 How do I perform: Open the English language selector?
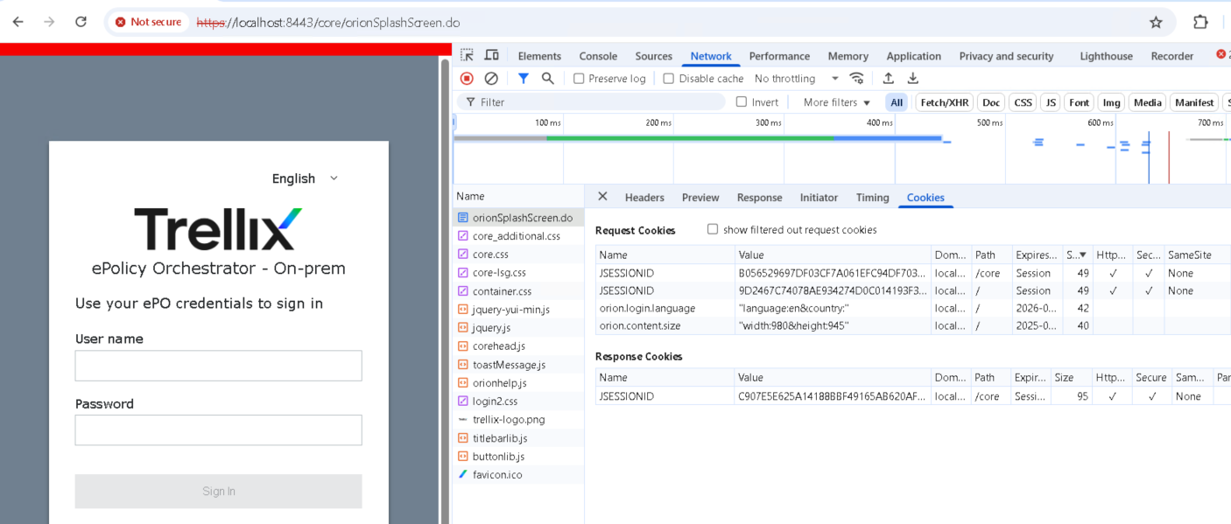pos(304,178)
